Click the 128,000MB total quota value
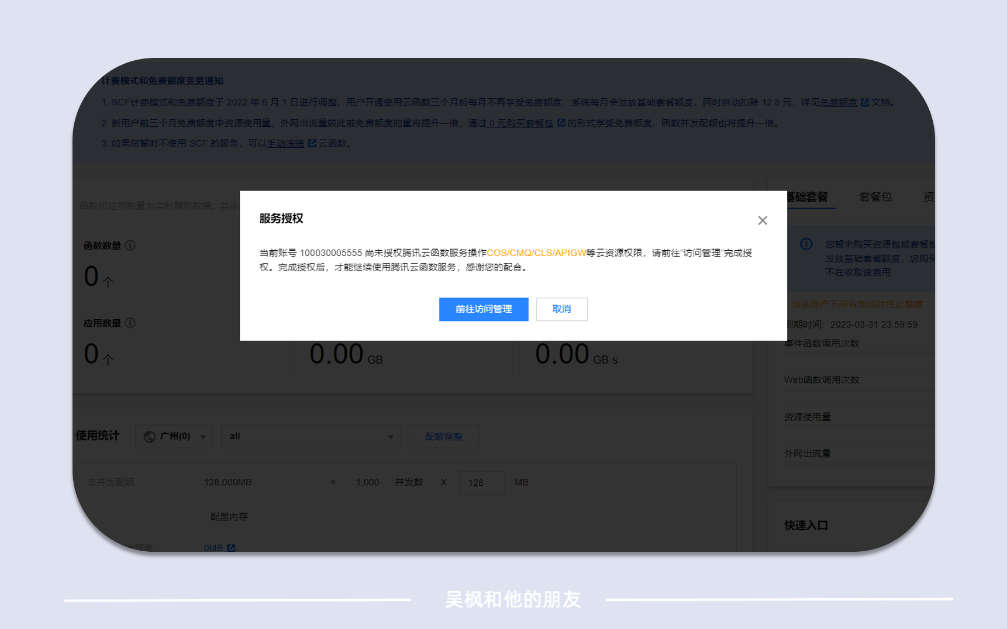Image resolution: width=1007 pixels, height=629 pixels. tap(227, 482)
